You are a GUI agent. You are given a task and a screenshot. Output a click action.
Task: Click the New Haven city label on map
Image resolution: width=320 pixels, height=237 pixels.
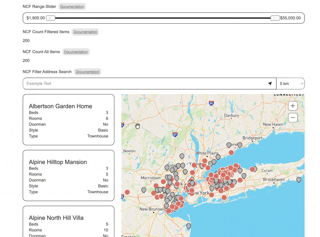273,125
